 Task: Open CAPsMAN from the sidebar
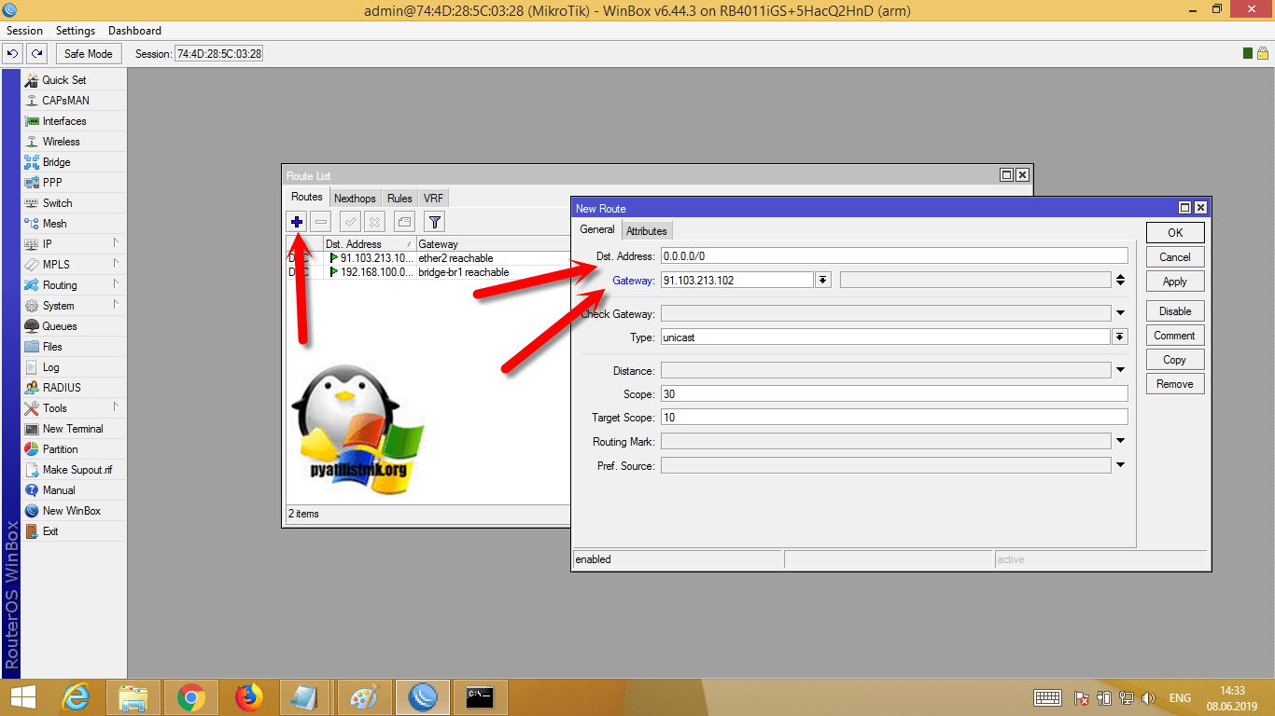point(74,101)
